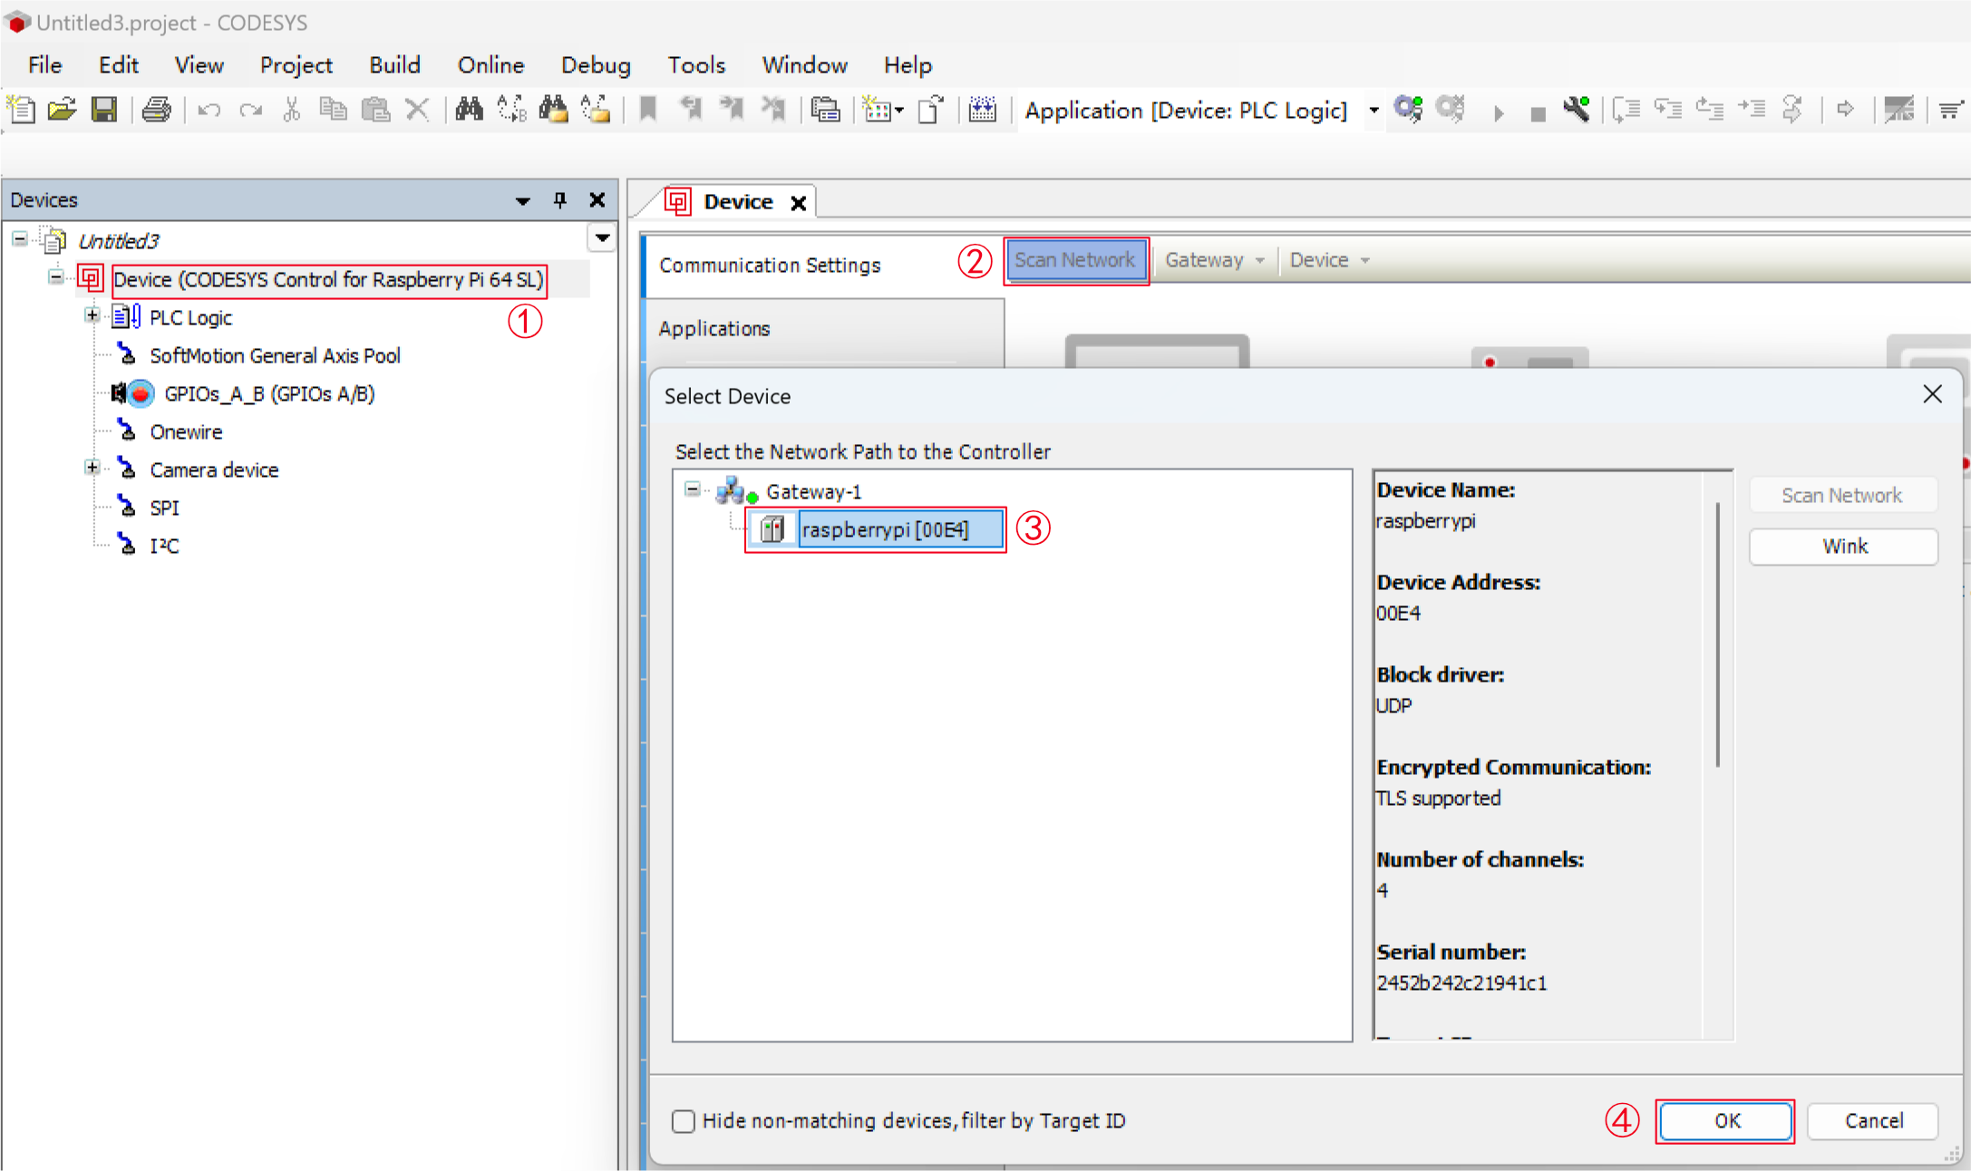Open the device tree view dropdown
Image resolution: width=1971 pixels, height=1171 pixels.
tap(602, 238)
